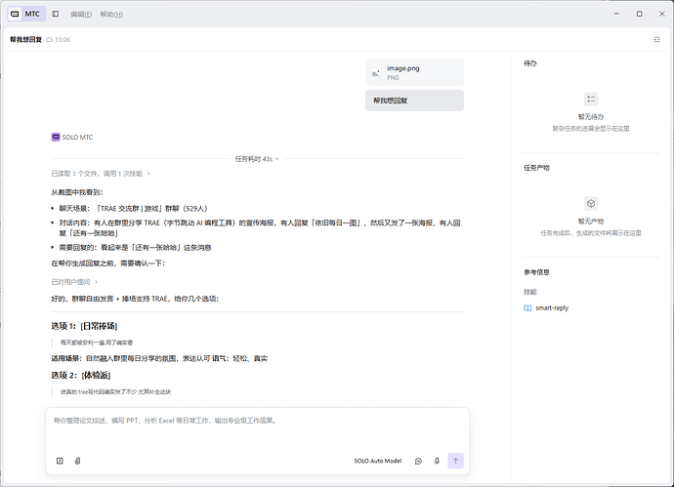Screen dimensions: 674x487
Task: Click the 选项 1: [日常捧场] heading
Action: 84,326
